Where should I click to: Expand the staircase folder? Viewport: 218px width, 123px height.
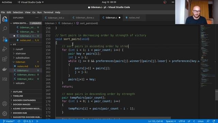tap(20, 53)
